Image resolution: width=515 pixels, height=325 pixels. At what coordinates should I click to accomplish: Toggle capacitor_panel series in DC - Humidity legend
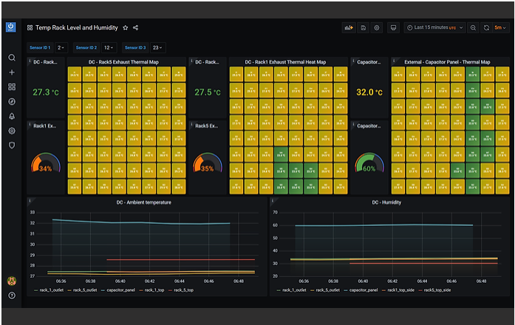tap(361, 290)
